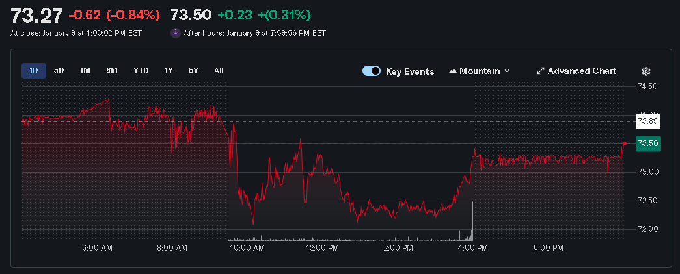680x274 pixels.
Task: Click the -0.62 (-0.84%) change text
Action: (x=114, y=15)
